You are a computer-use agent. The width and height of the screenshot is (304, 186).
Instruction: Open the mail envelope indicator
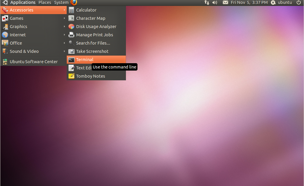click(x=225, y=3)
